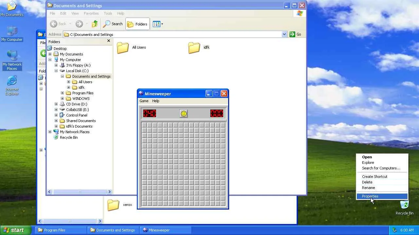Click the taskbar clock showing 6:00 AM
Image resolution: width=419 pixels, height=235 pixels.
coord(407,230)
